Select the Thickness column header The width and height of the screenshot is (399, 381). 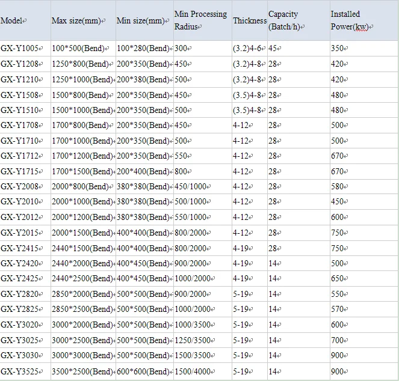tap(249, 21)
